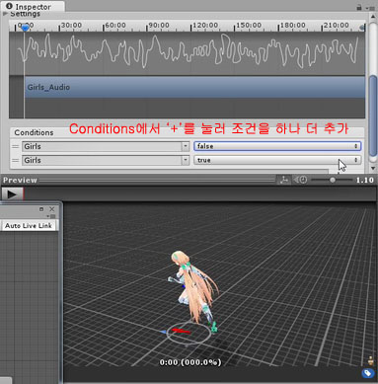Click the Inspector lock icon

pyautogui.click(x=359, y=7)
